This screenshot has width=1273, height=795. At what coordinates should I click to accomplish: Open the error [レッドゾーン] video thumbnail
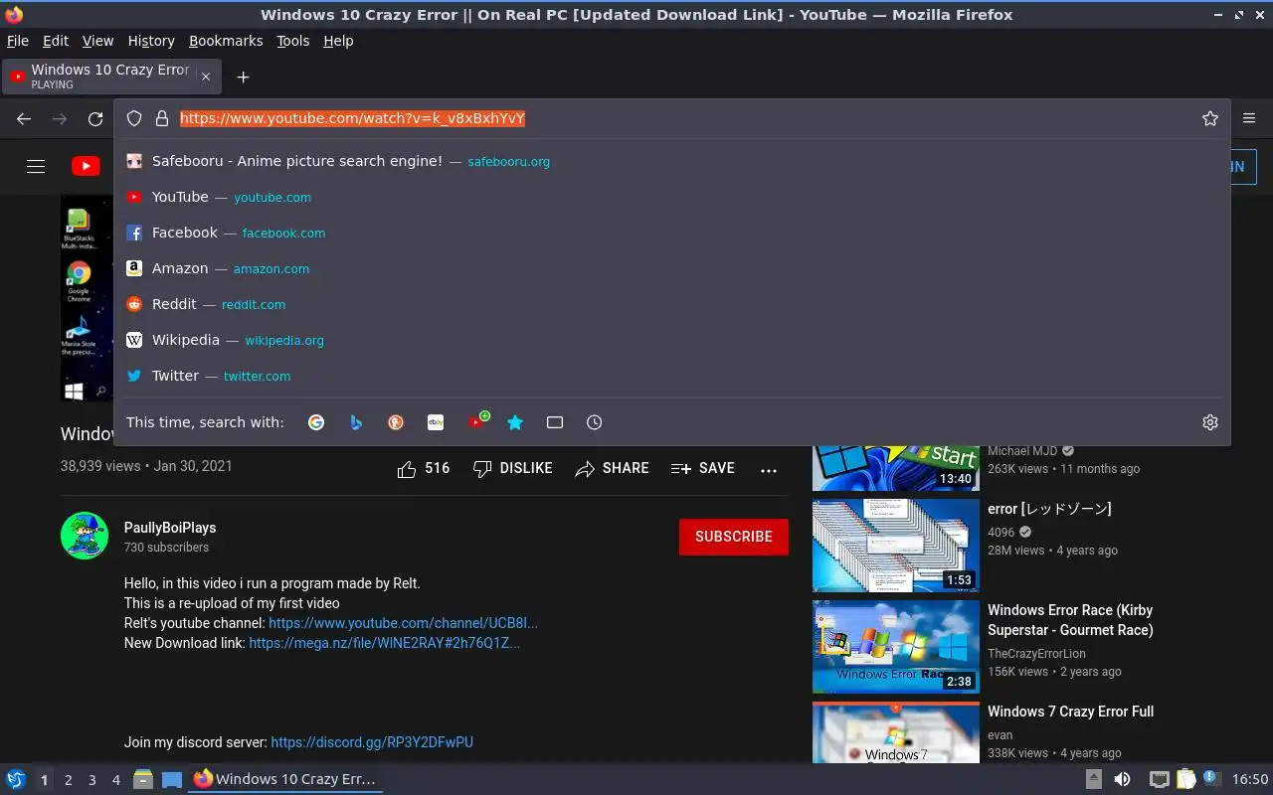click(896, 546)
